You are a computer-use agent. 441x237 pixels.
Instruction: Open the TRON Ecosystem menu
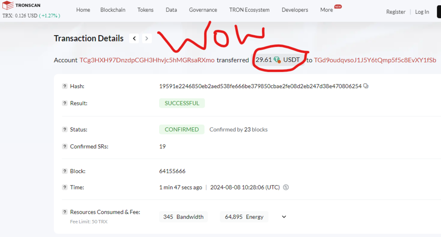(x=249, y=10)
